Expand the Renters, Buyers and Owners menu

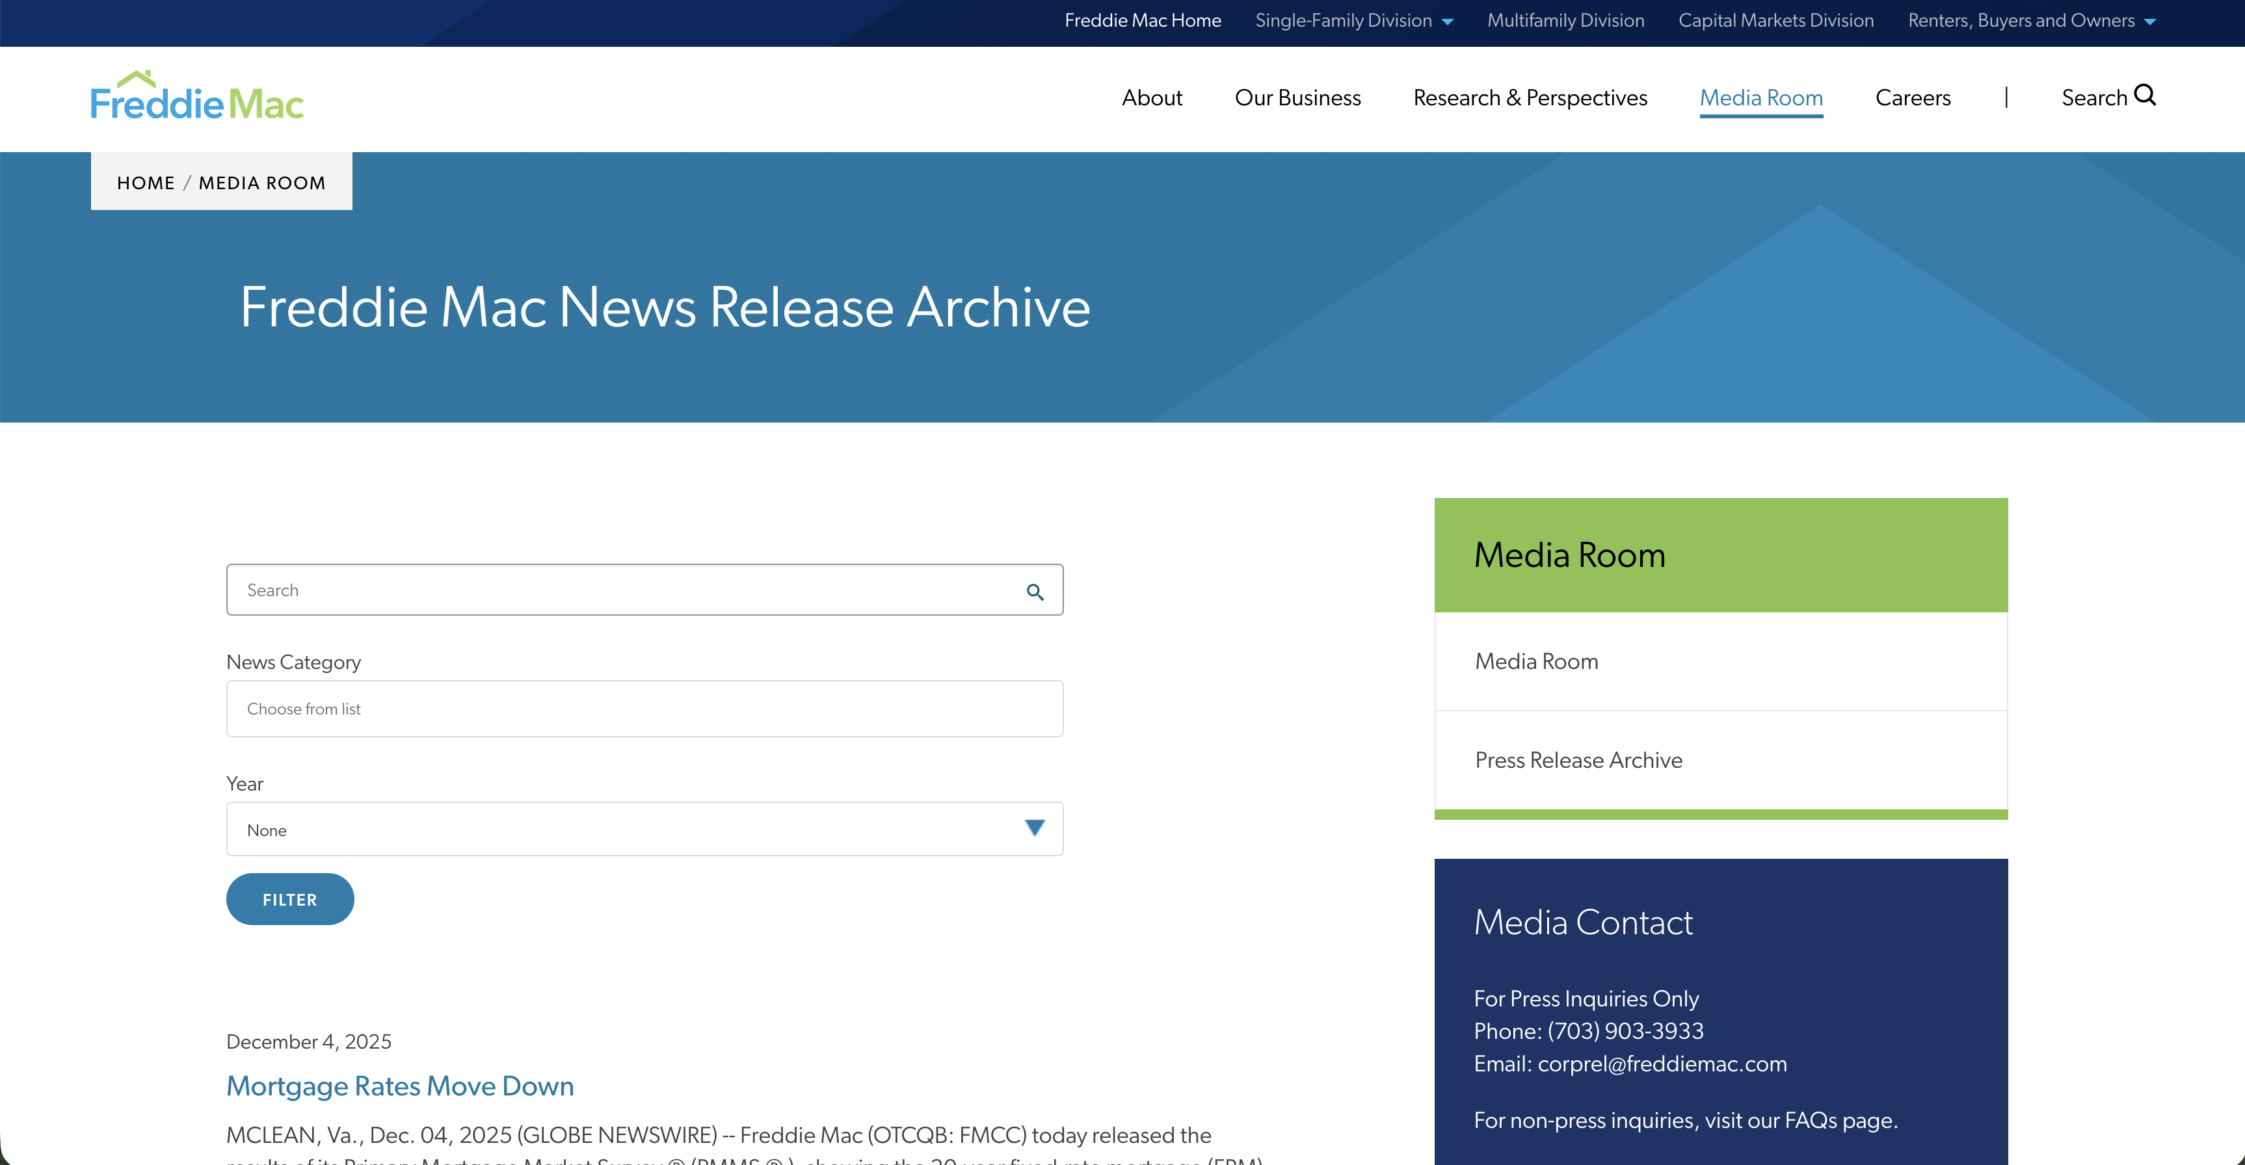pyautogui.click(x=2149, y=22)
